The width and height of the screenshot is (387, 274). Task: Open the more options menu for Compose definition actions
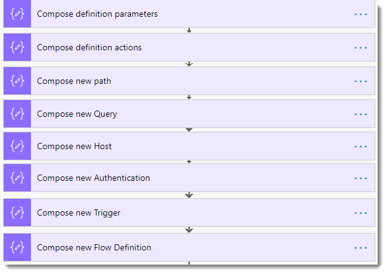(360, 47)
